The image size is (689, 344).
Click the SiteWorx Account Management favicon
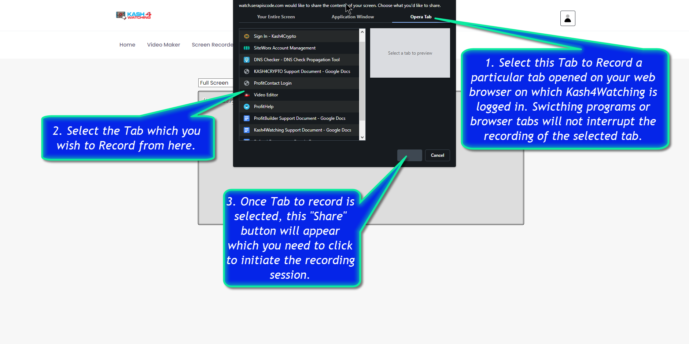tap(247, 48)
